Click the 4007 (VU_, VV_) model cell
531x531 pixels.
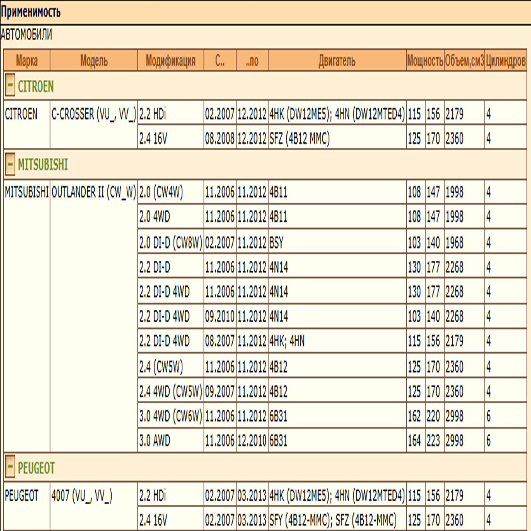(82, 496)
